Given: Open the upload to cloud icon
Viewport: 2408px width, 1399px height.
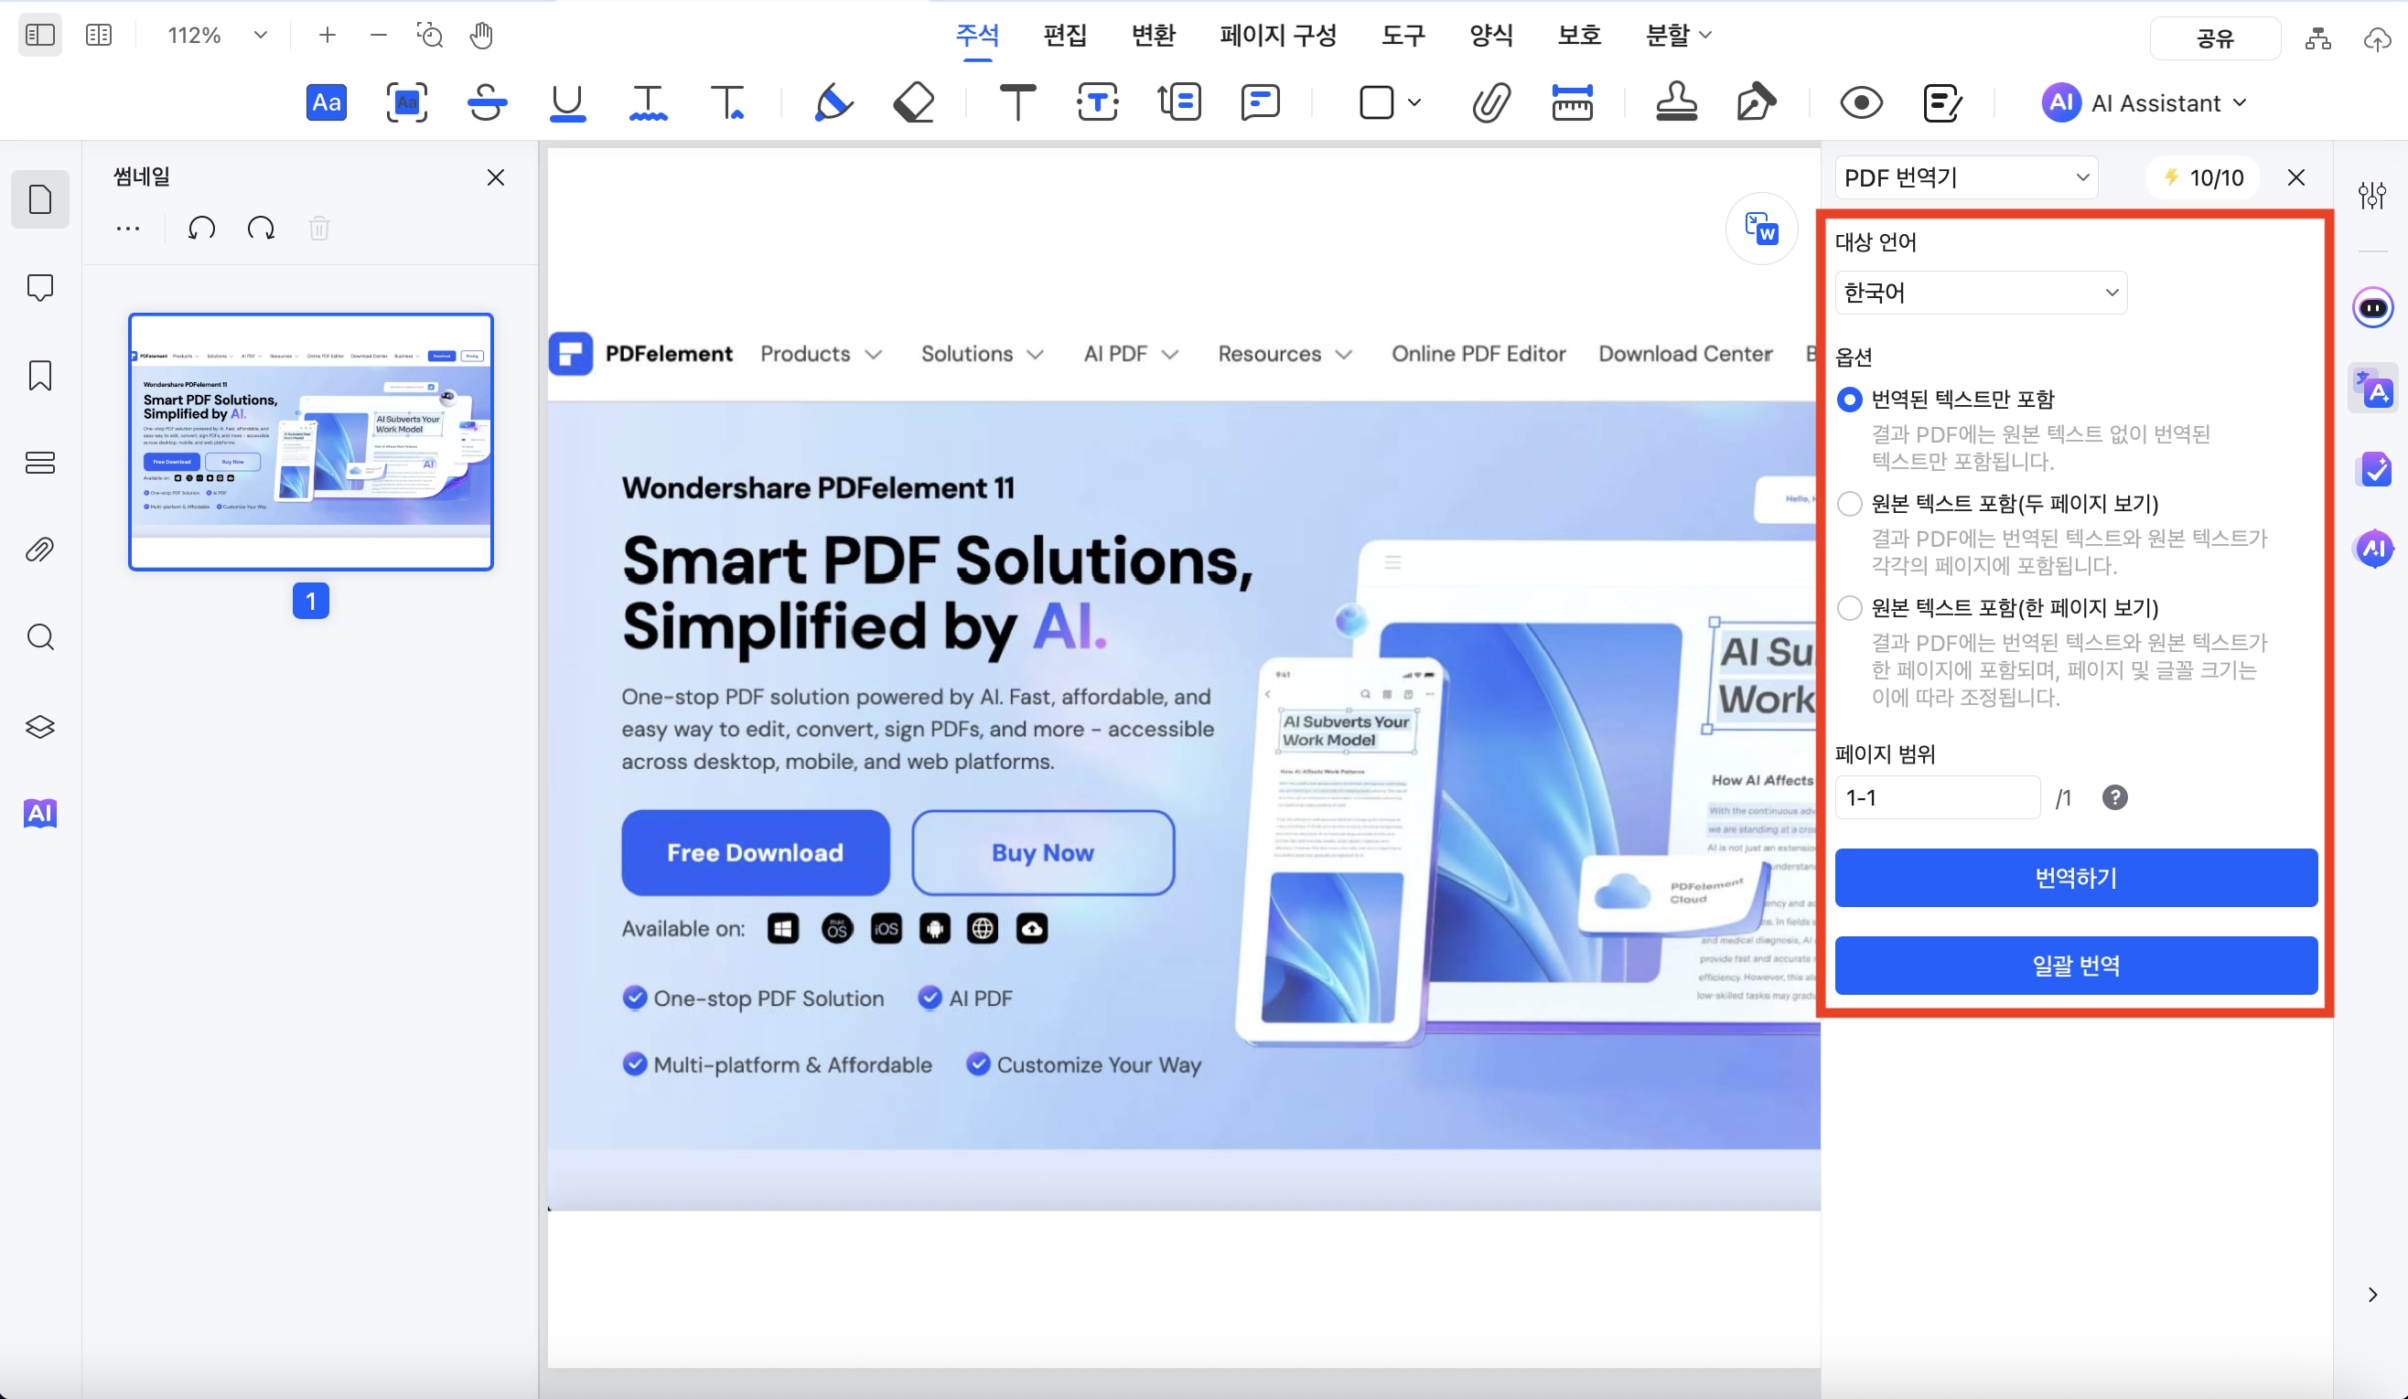Looking at the screenshot, I should coord(2378,39).
